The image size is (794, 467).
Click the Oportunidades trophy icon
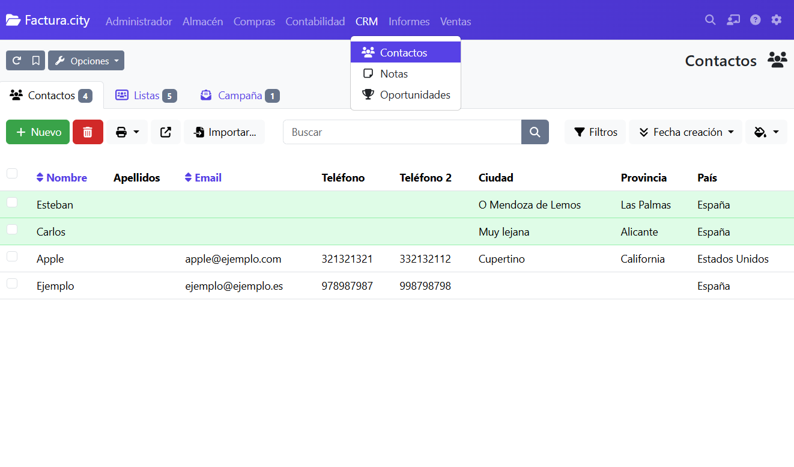coord(368,95)
